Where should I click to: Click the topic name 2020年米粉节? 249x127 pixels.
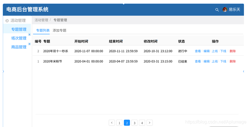coord(52,61)
